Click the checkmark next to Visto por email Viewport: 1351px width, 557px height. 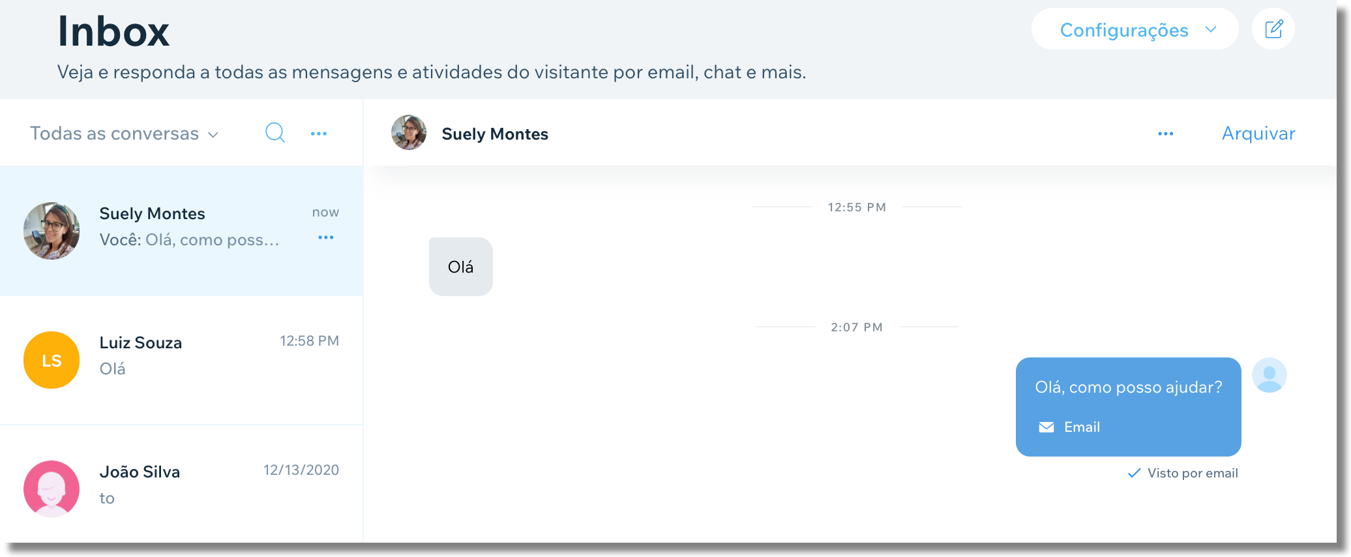click(1135, 473)
